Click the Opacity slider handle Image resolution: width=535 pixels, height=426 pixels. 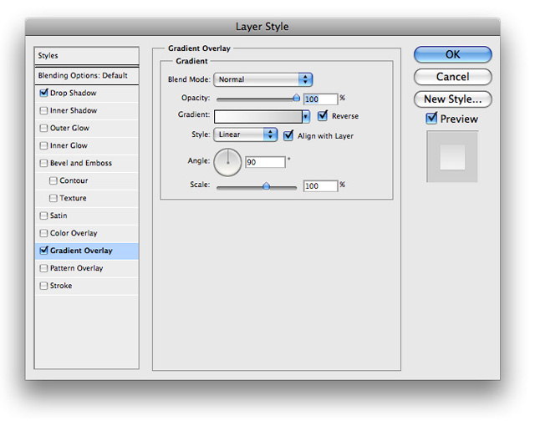tap(296, 99)
